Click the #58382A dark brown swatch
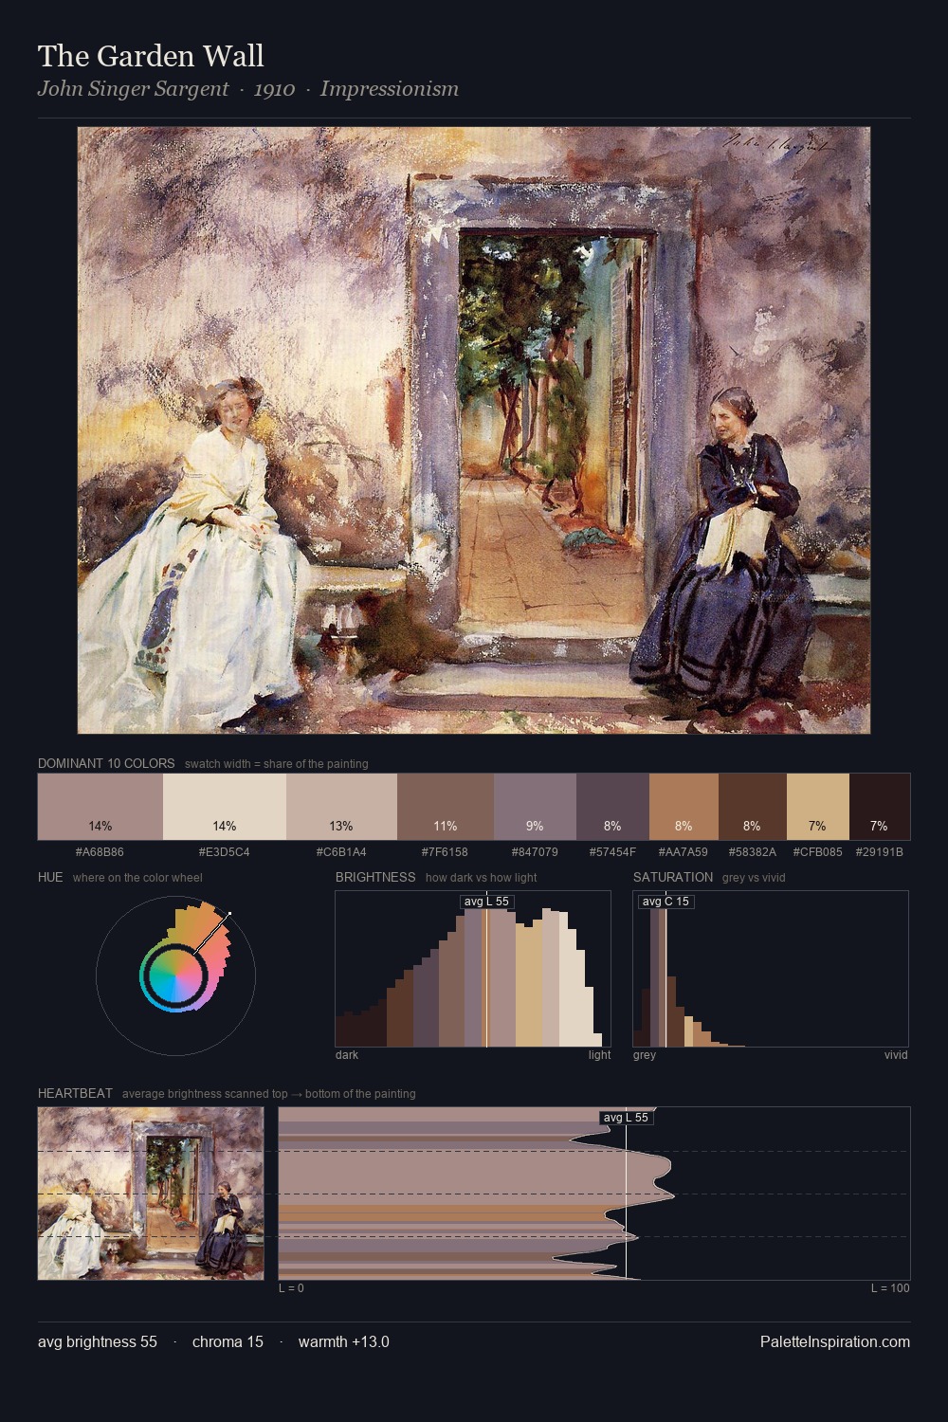This screenshot has height=1422, width=948. (x=753, y=807)
